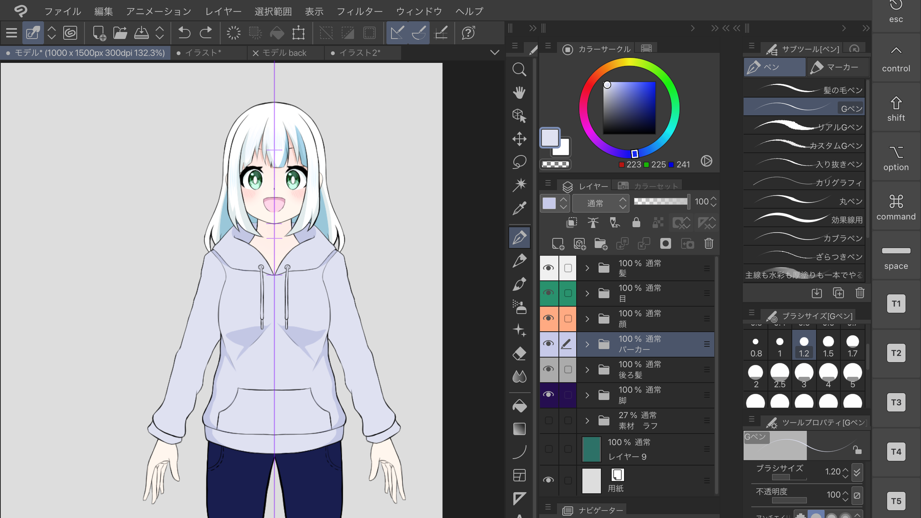The width and height of the screenshot is (921, 518).
Task: Select the Move layer tool
Action: [519, 139]
